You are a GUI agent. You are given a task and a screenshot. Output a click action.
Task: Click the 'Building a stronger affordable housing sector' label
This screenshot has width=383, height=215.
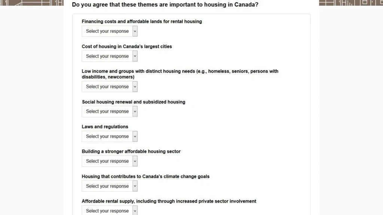131,152
